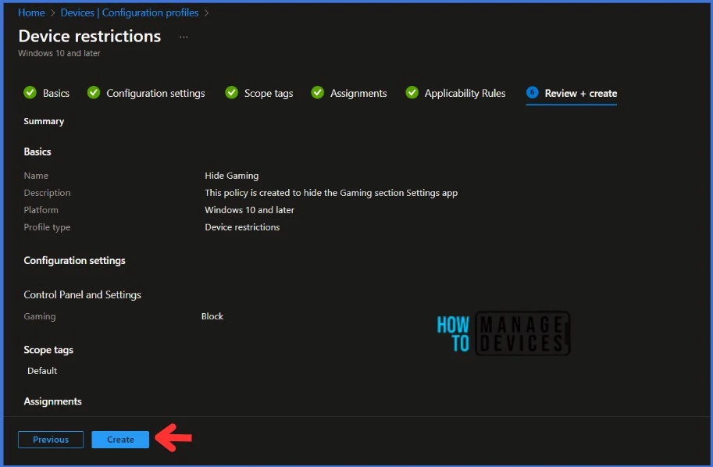Open the ellipsis menu beside Device restrictions
Screen dimensions: 713x467
(x=184, y=37)
